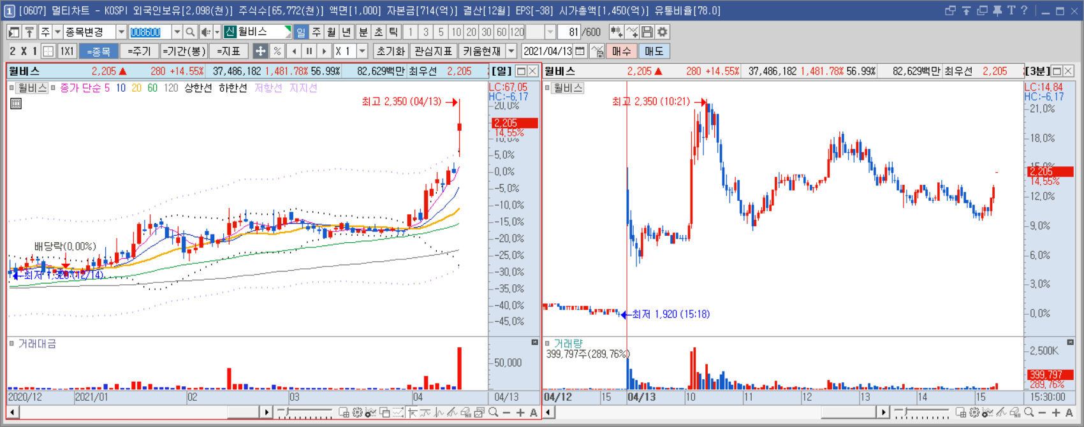
Task: Select the 분 (minute) period tab
Action: [363, 32]
